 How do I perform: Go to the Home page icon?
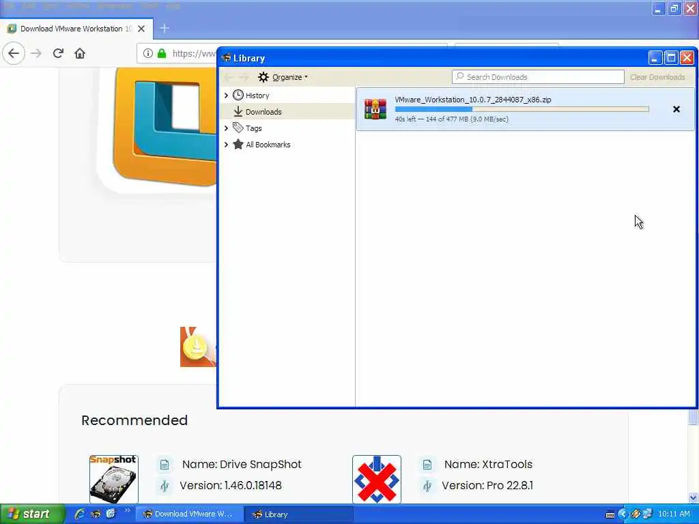coord(80,53)
